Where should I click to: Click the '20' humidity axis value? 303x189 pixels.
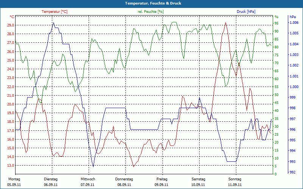276,143
